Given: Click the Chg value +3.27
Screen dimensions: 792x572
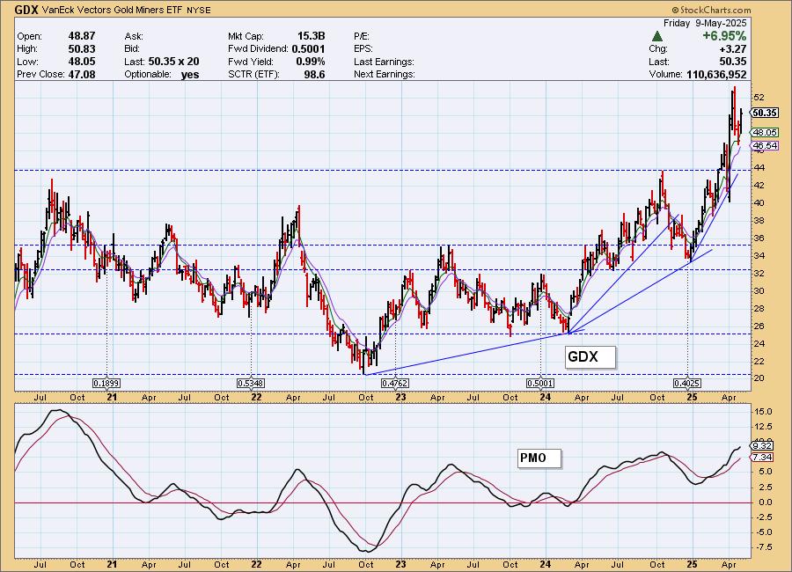Looking at the screenshot, I should (735, 49).
